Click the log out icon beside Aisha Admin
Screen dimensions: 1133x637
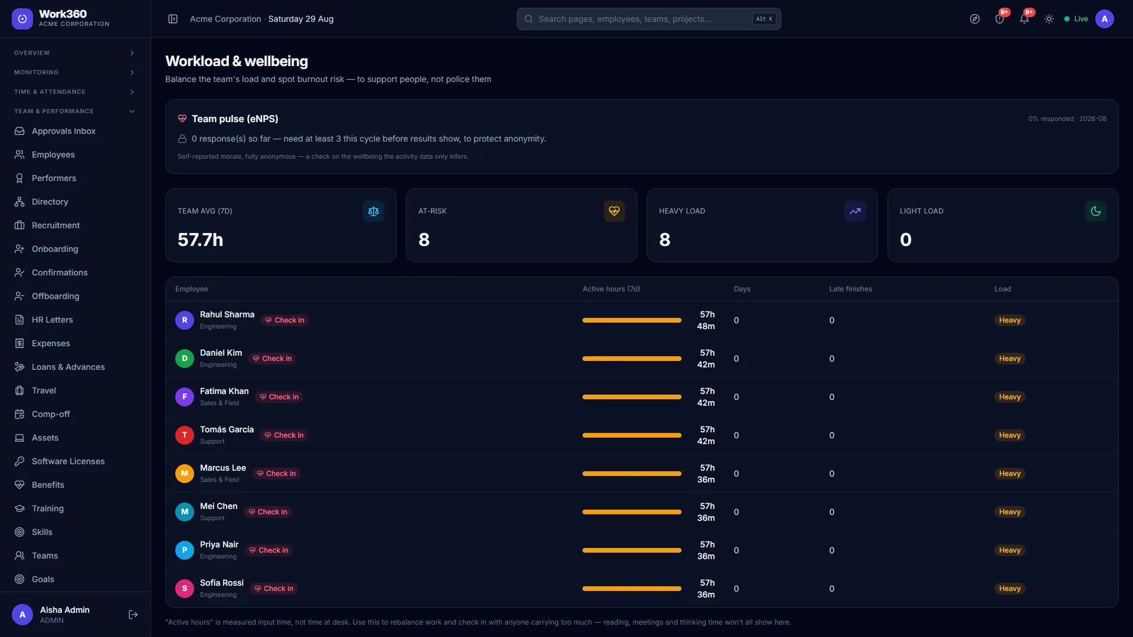tap(133, 615)
